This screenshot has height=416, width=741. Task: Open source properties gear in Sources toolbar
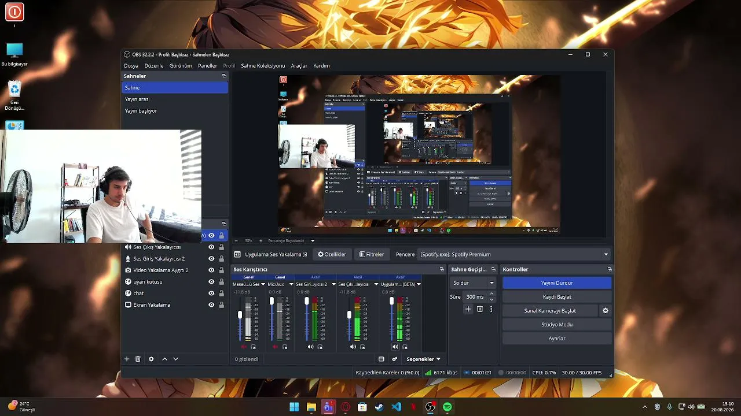151,359
